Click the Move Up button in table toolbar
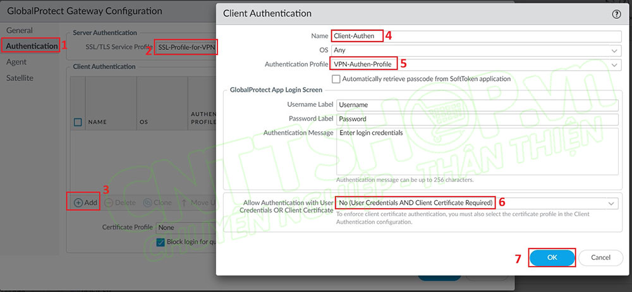Viewport: 632px width, 292px height. [x=197, y=203]
